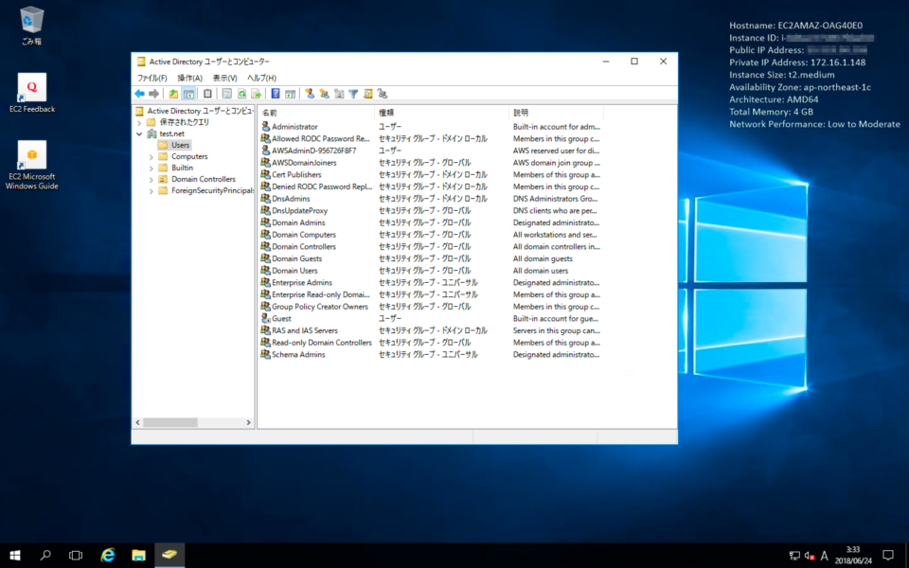Screen dimensions: 909x568
Task: Click the Find Objects in Directory icon
Action: click(x=368, y=94)
